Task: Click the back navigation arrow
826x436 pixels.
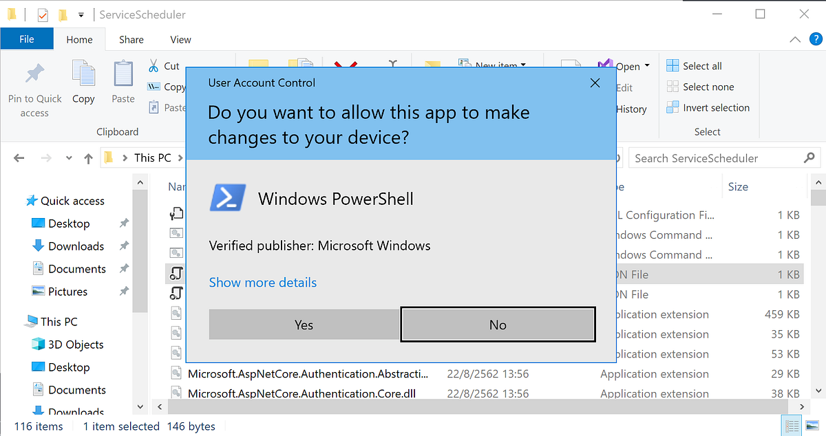Action: click(19, 157)
